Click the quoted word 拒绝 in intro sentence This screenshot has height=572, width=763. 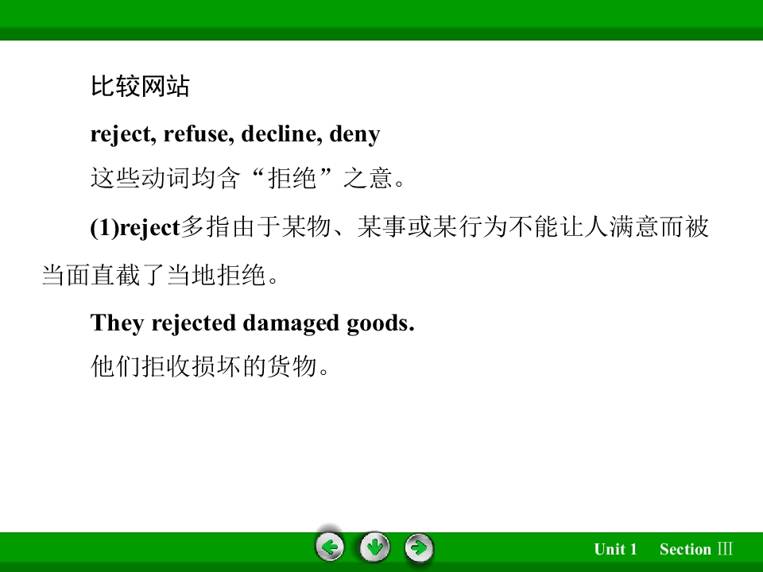[x=292, y=177]
